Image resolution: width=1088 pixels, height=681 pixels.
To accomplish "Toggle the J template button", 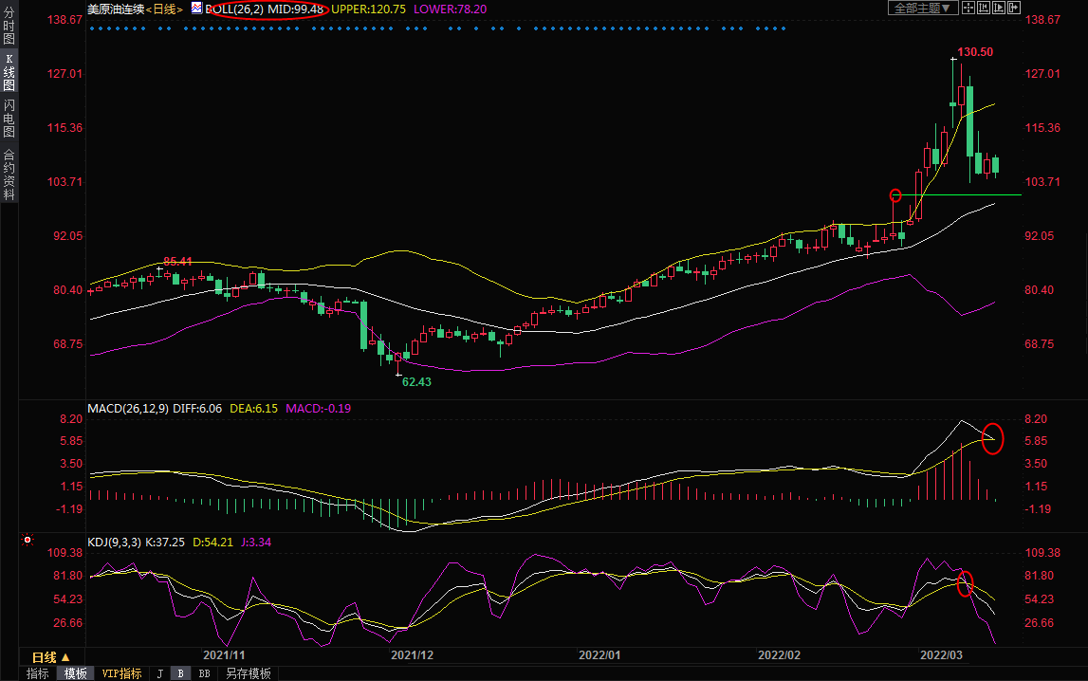I will [159, 673].
